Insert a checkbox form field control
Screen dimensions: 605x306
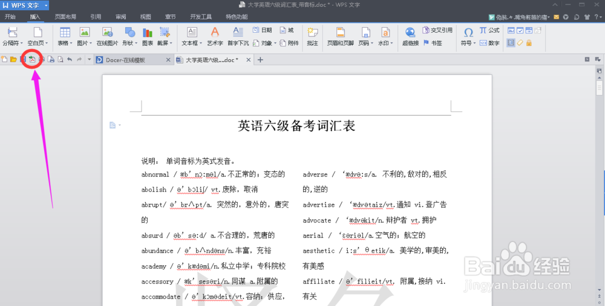(520, 30)
